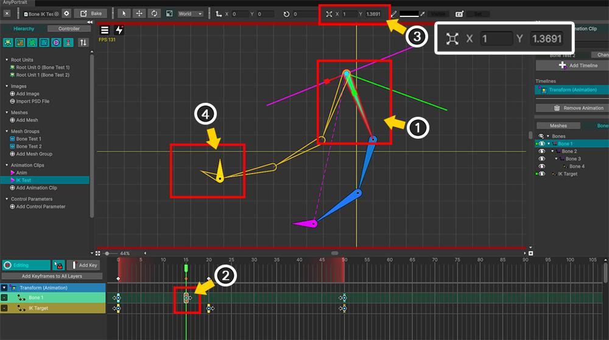
Task: Collapse the Meshes tree section
Action: [7, 113]
